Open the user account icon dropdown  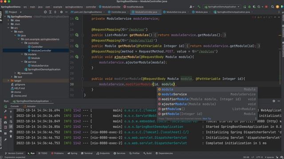(192, 7)
